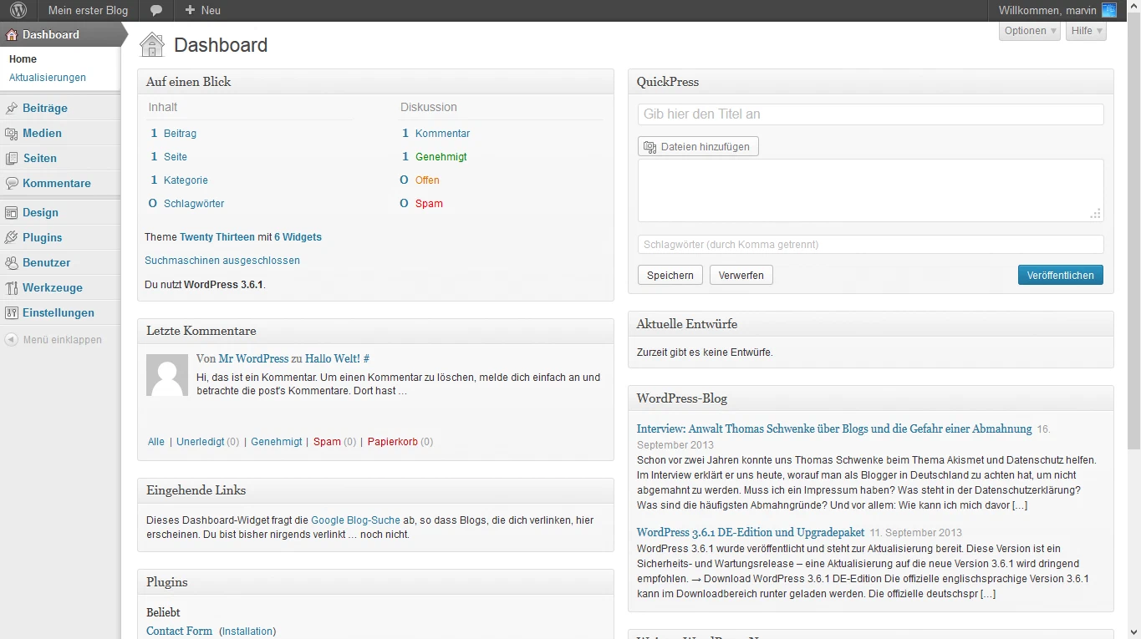Open the Thomas Schwenke interview article
This screenshot has width=1141, height=639.
[834, 429]
